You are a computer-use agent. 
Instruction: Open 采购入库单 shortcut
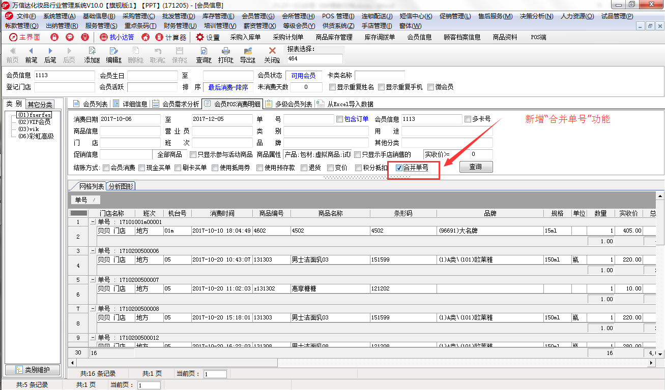(x=245, y=37)
